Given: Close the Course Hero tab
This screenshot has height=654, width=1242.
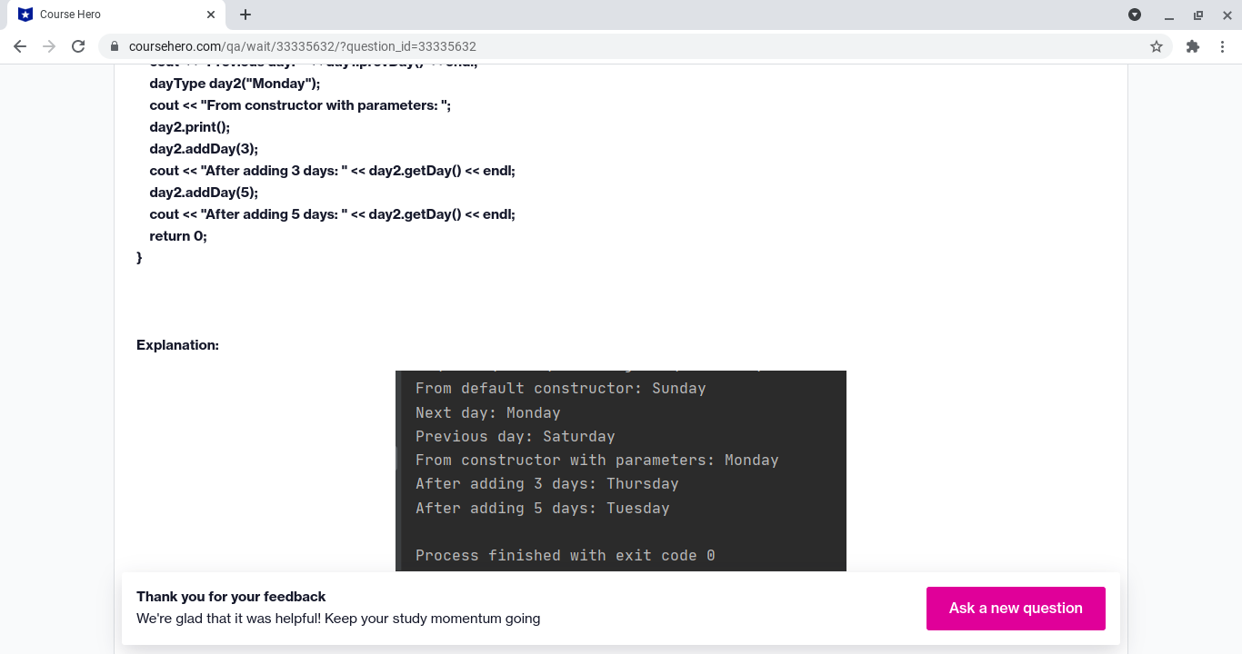Looking at the screenshot, I should coord(211,15).
